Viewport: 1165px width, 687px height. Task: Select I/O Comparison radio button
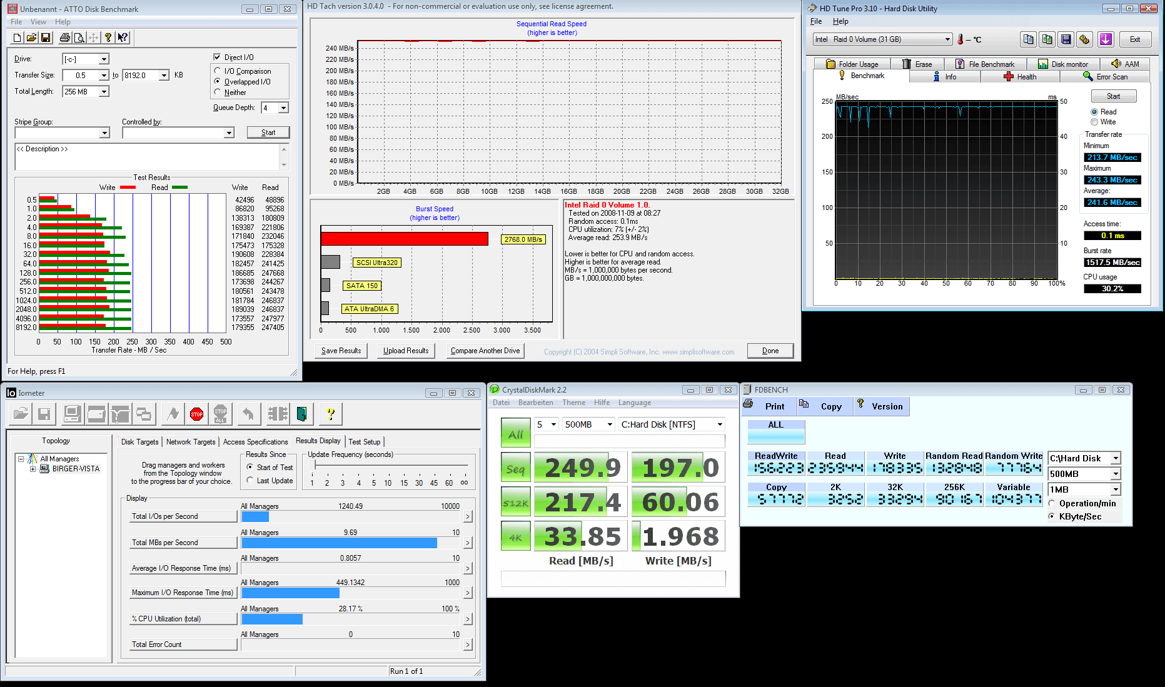[x=218, y=71]
